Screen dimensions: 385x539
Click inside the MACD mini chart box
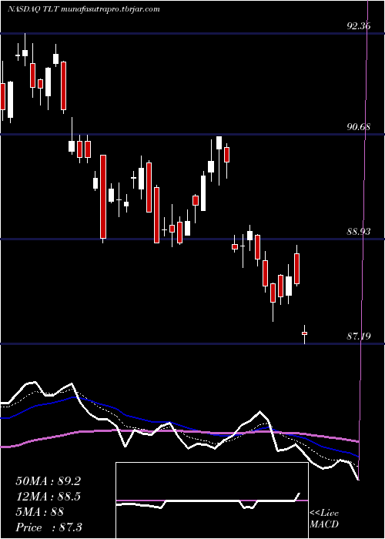[212, 500]
